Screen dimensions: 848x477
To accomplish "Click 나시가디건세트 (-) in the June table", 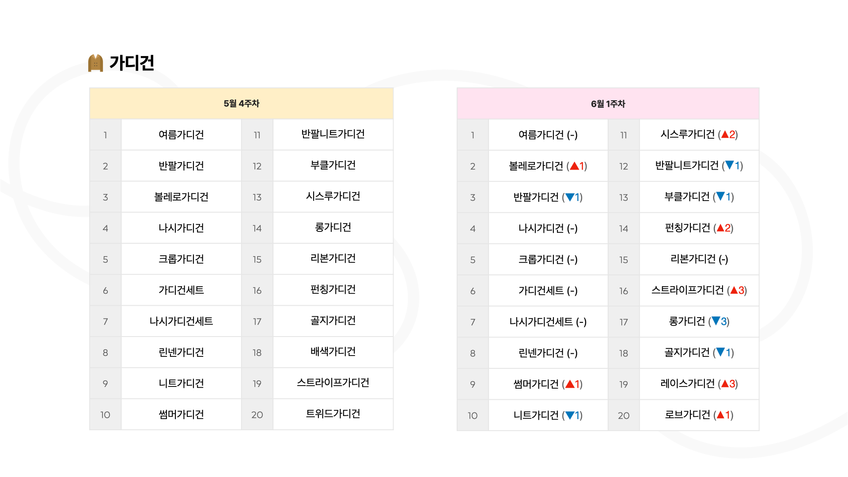I will point(548,322).
